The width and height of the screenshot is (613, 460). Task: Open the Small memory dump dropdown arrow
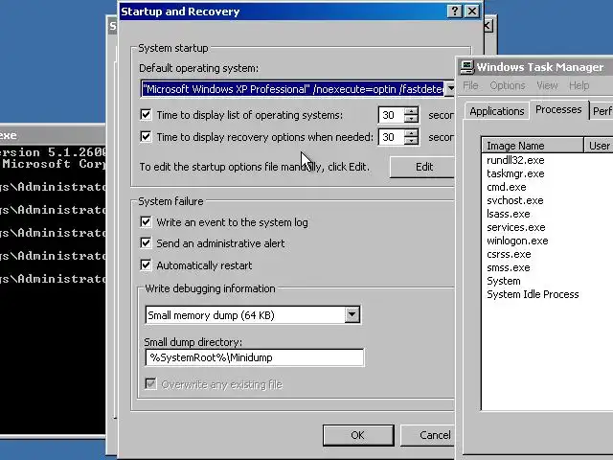[352, 314]
